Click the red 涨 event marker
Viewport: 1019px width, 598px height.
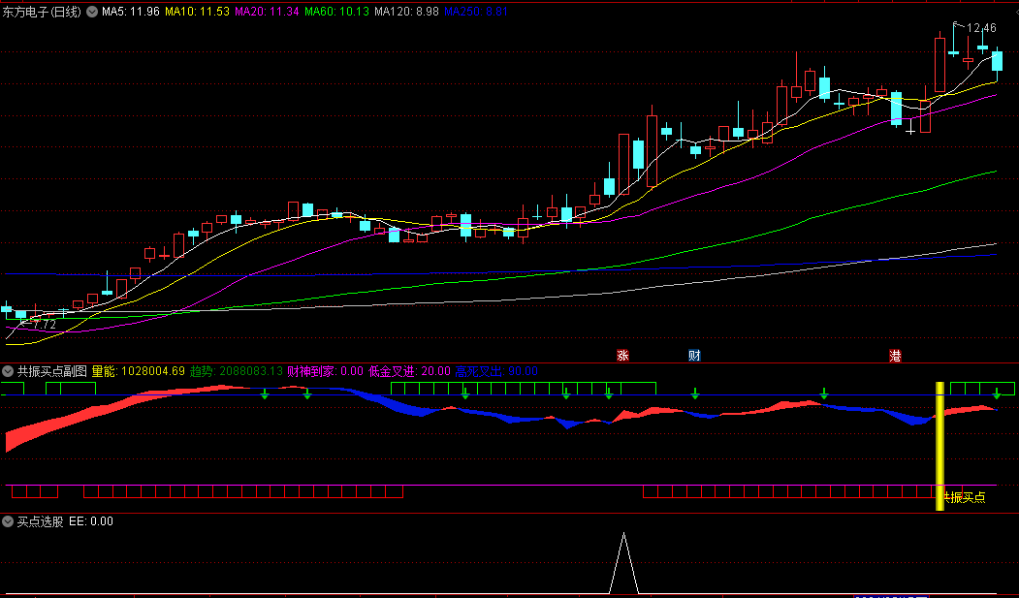point(622,356)
